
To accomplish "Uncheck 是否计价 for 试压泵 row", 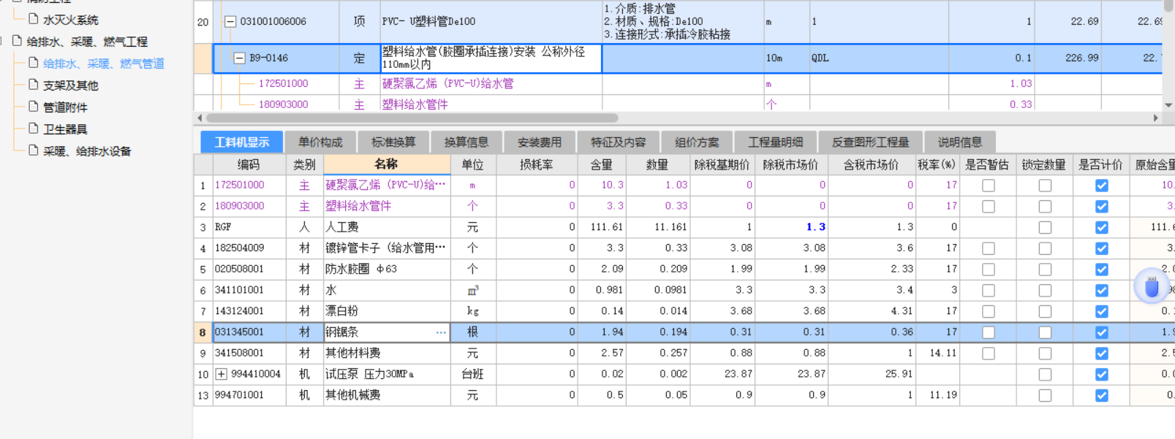I will (1101, 375).
